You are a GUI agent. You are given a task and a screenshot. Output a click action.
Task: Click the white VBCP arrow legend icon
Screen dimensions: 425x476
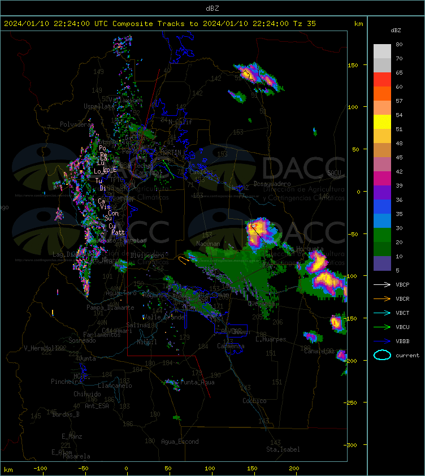[x=382, y=284]
